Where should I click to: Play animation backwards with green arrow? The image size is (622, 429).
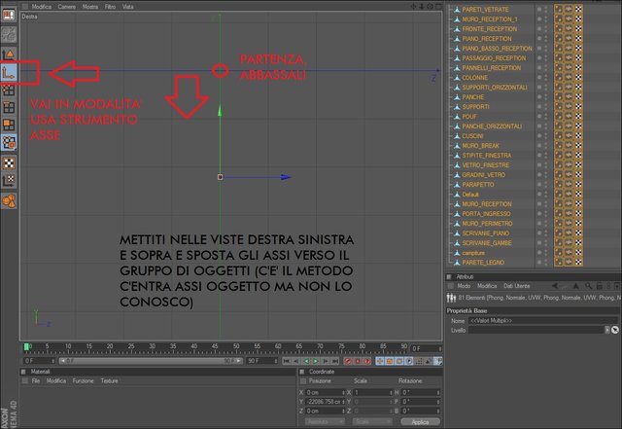306,361
